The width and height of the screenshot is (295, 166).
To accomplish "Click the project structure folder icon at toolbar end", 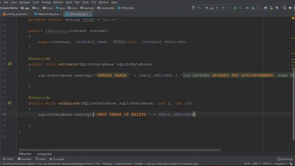I will (290, 8).
